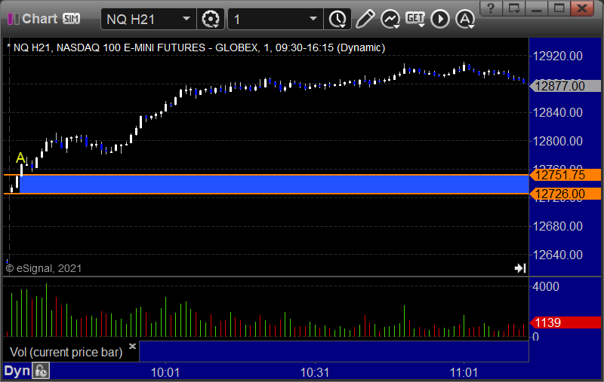This screenshot has width=604, height=382.
Task: Click the 11:01 time axis label
Action: 464,372
